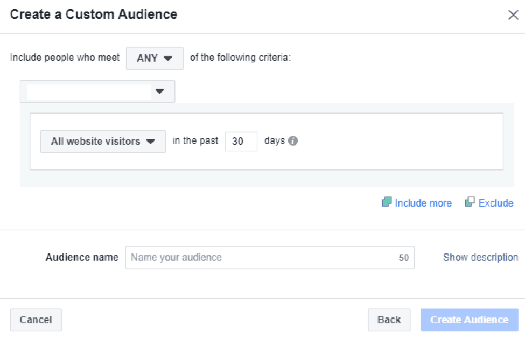The image size is (525, 339).
Task: Open the ANY criteria match dropdown
Action: point(154,58)
